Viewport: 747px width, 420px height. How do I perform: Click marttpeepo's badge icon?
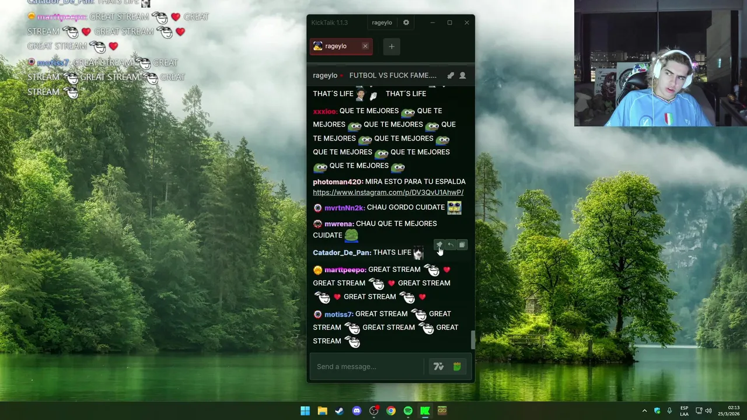tap(317, 270)
